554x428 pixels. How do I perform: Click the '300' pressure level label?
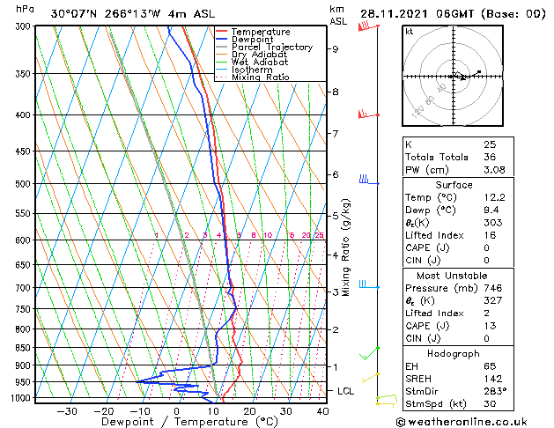(x=25, y=26)
